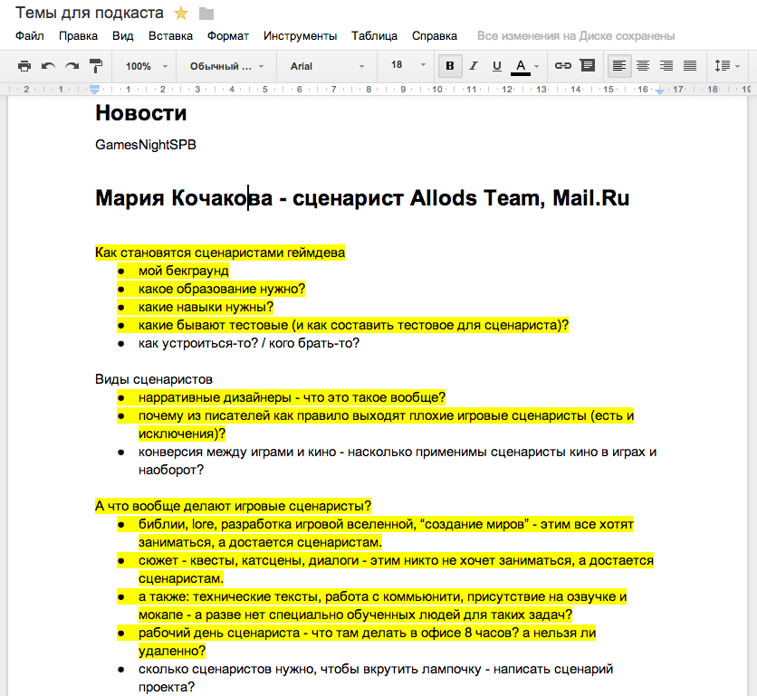Click the 'Все изменения на Диске сохранены' status
Screen dimensions: 757x696
pos(576,36)
